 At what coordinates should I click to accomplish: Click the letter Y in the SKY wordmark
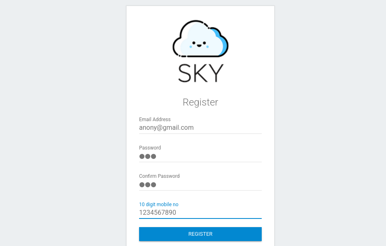[x=216, y=73]
